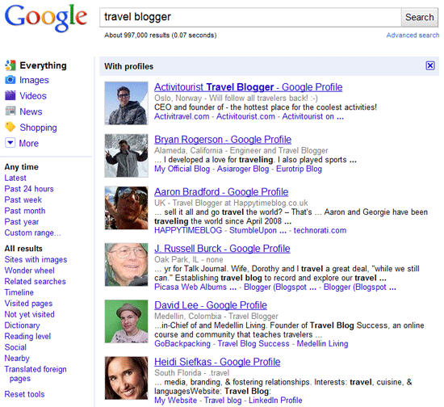Open technorati.com link
The height and width of the screenshot is (407, 444).
coord(320,230)
